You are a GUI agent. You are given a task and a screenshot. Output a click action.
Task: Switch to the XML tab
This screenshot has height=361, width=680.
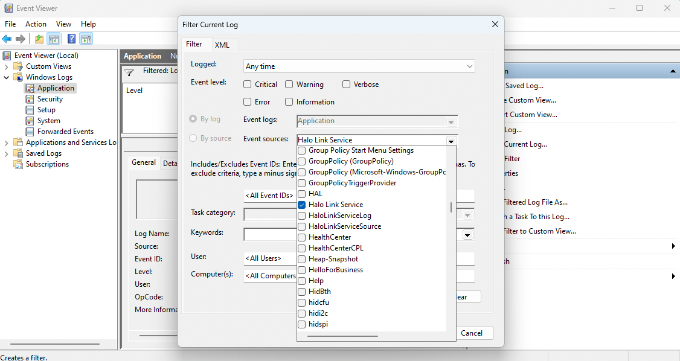tap(222, 45)
